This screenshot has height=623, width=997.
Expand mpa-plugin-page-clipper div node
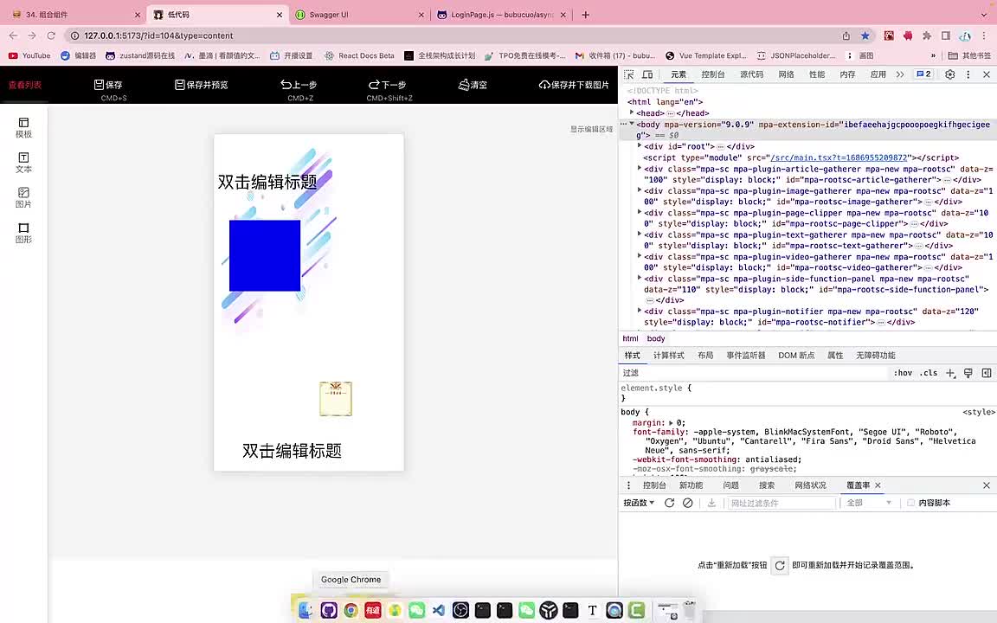tap(640, 212)
